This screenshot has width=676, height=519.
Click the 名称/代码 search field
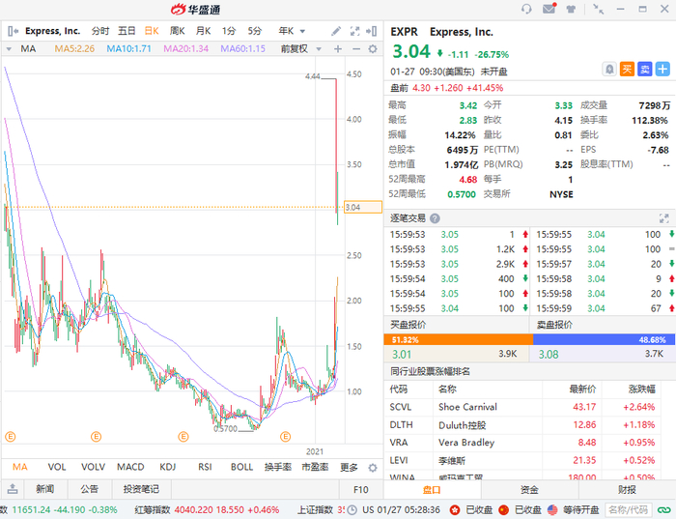click(x=628, y=510)
